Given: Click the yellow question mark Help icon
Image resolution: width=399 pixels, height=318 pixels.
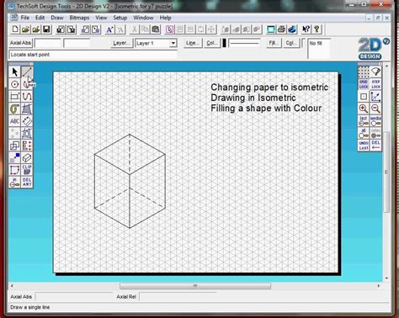Looking at the screenshot, I should [317, 29].
